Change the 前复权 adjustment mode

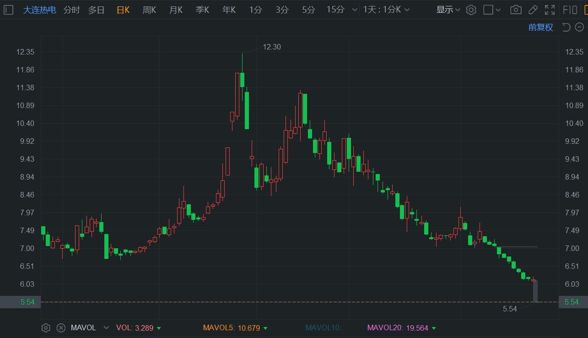coord(540,27)
